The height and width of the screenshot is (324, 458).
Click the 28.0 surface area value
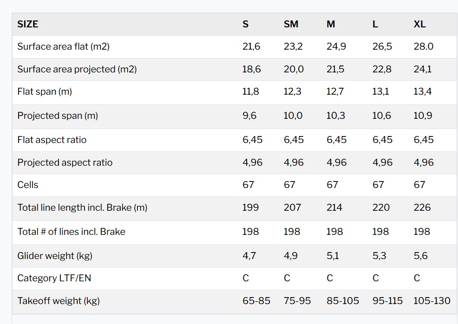pyautogui.click(x=423, y=46)
